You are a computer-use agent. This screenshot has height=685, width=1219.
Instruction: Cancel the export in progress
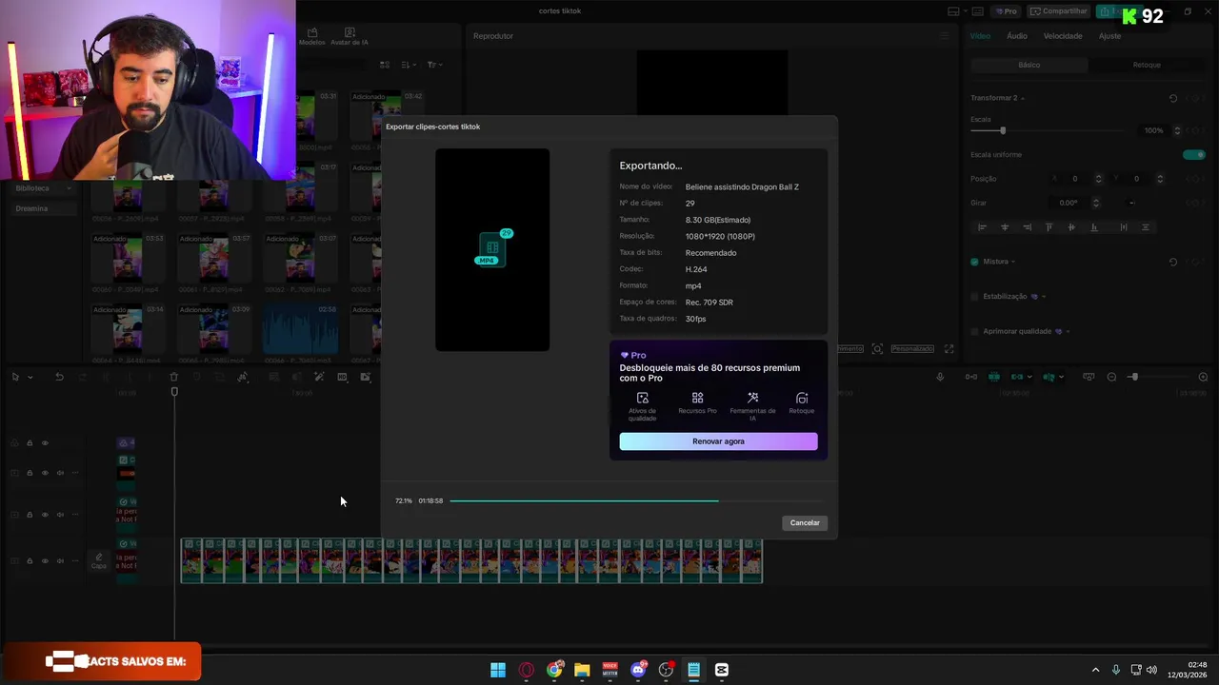(x=805, y=522)
